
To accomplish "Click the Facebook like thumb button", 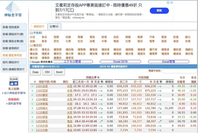I will [x=14, y=83].
